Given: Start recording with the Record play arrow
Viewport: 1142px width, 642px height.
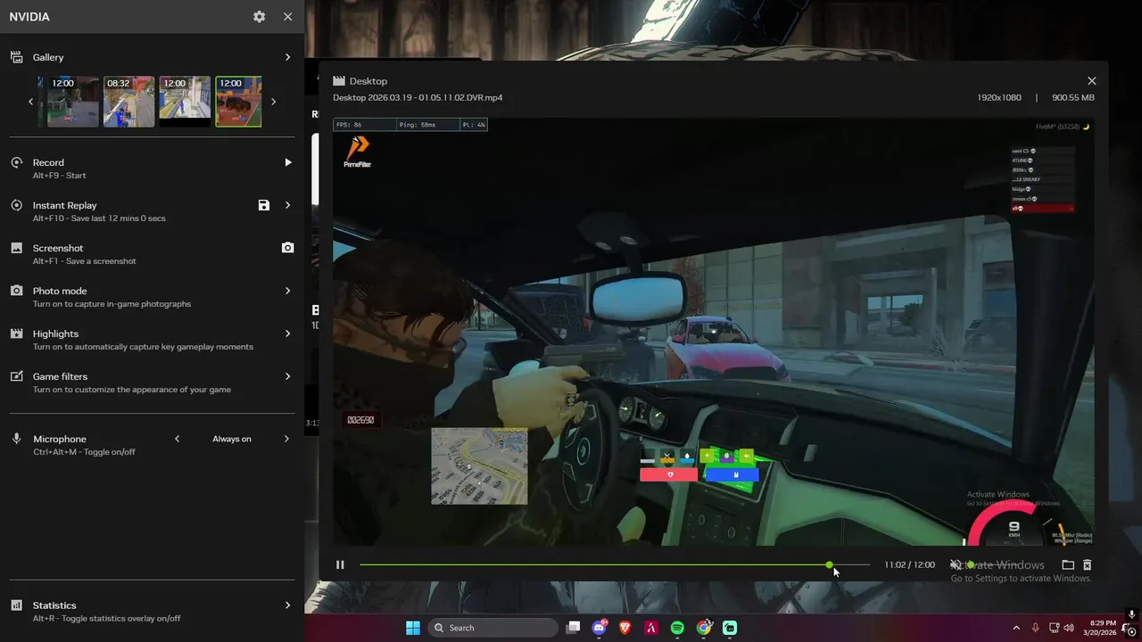Looking at the screenshot, I should pyautogui.click(x=287, y=162).
